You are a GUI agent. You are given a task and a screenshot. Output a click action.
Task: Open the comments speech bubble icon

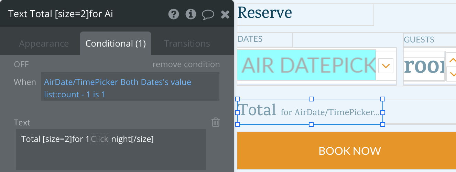(208, 14)
